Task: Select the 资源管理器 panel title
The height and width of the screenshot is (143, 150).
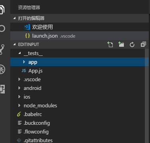Action: coord(29,8)
